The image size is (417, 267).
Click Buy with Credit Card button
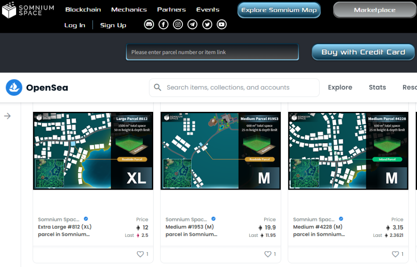pos(363,52)
